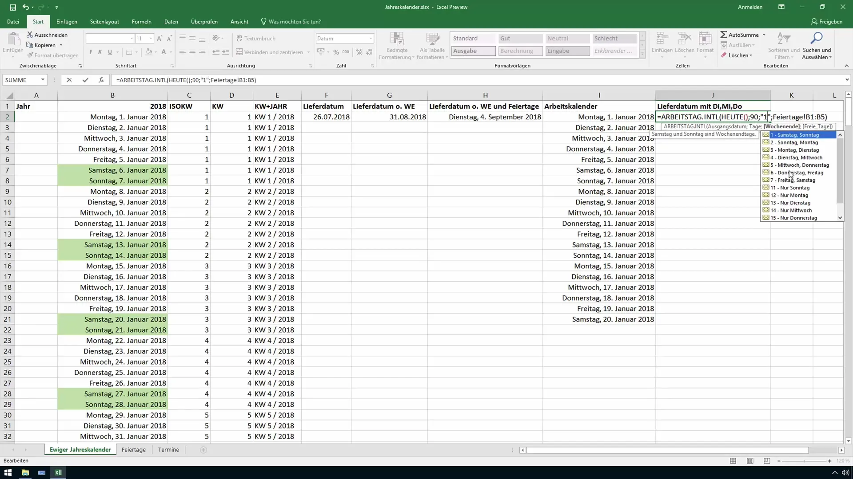
Task: Switch to Feiertage sheet tab
Action: click(x=133, y=450)
